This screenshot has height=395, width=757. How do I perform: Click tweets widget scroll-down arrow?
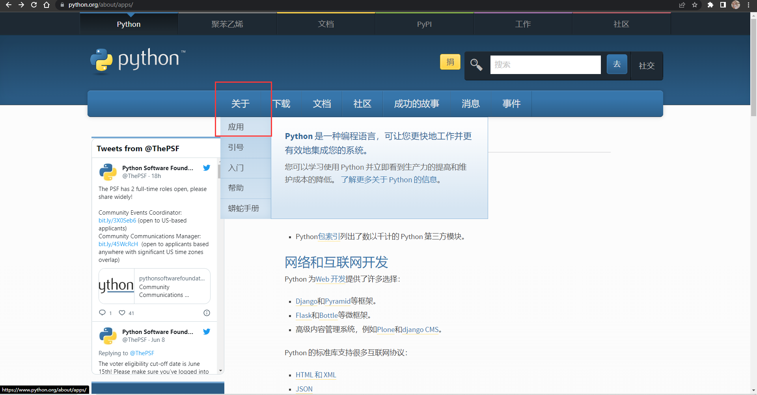point(221,371)
